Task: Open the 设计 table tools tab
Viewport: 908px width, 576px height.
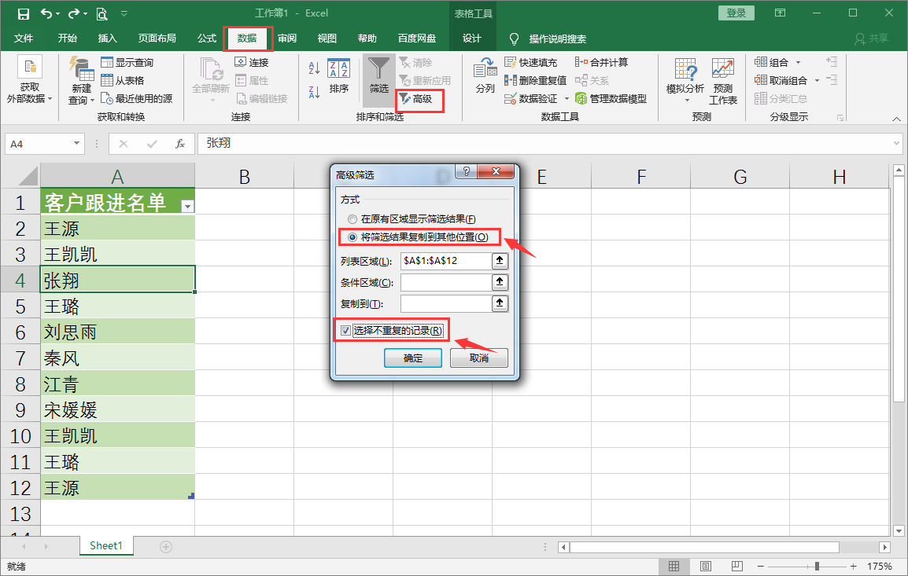Action: pyautogui.click(x=472, y=39)
